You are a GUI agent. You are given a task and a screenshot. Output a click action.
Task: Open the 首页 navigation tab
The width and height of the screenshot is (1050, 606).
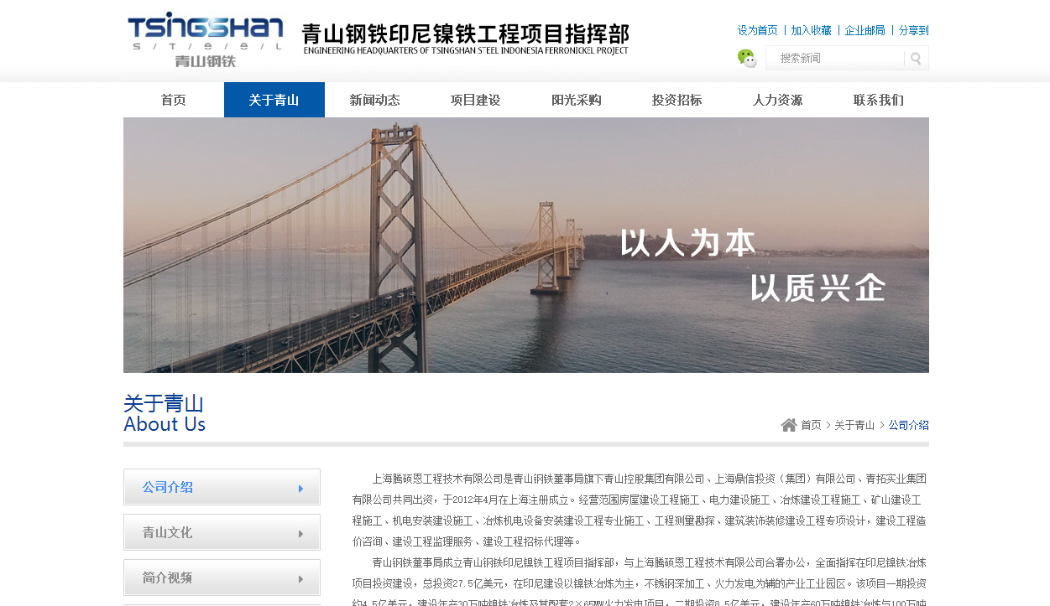click(174, 100)
